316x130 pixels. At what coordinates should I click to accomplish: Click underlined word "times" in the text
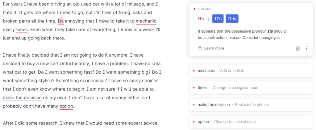pos(22,30)
